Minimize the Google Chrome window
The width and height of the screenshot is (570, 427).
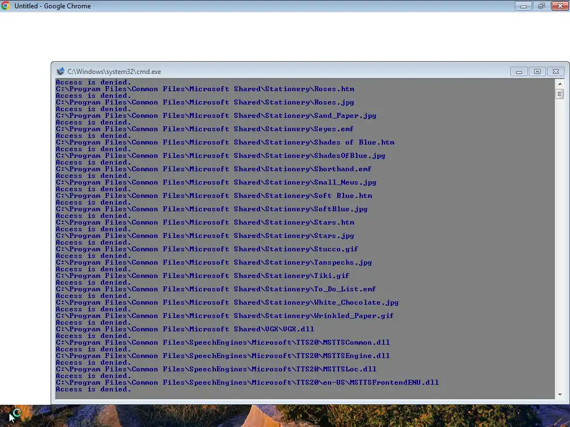tap(523, 6)
